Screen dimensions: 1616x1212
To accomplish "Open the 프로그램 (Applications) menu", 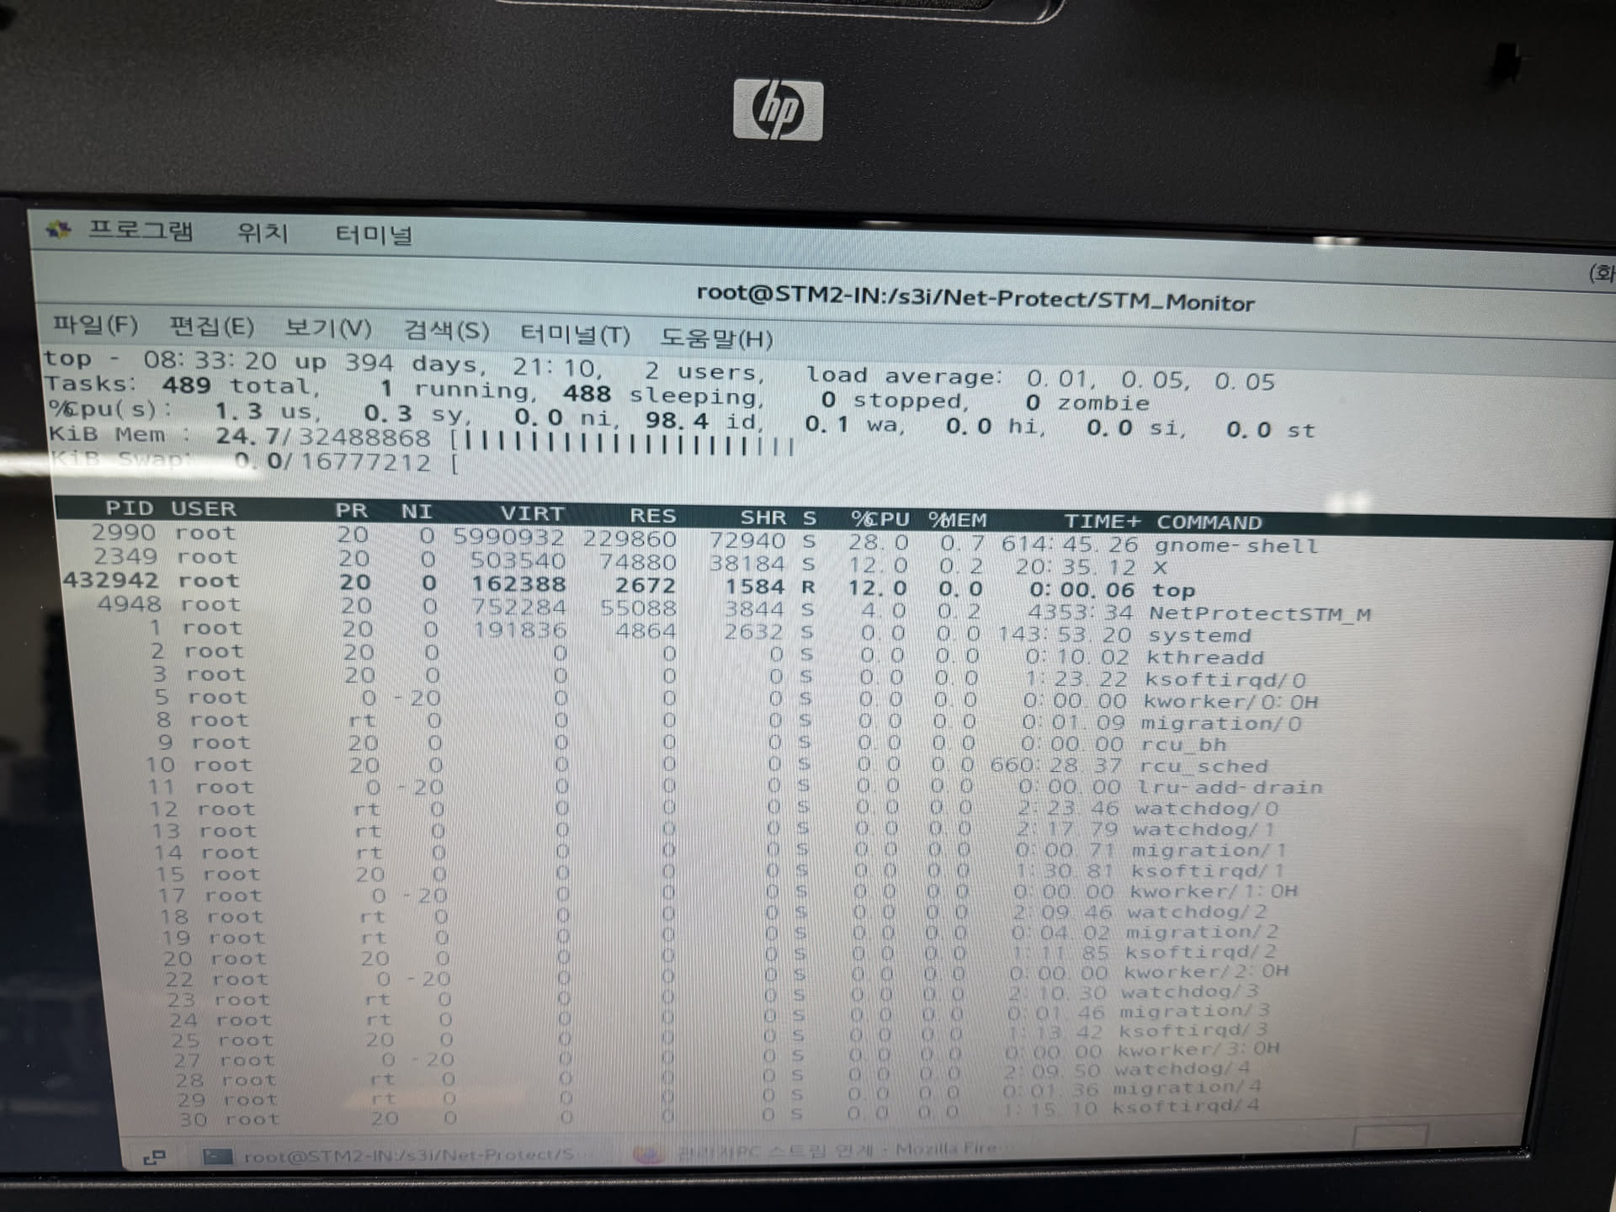I will [141, 230].
